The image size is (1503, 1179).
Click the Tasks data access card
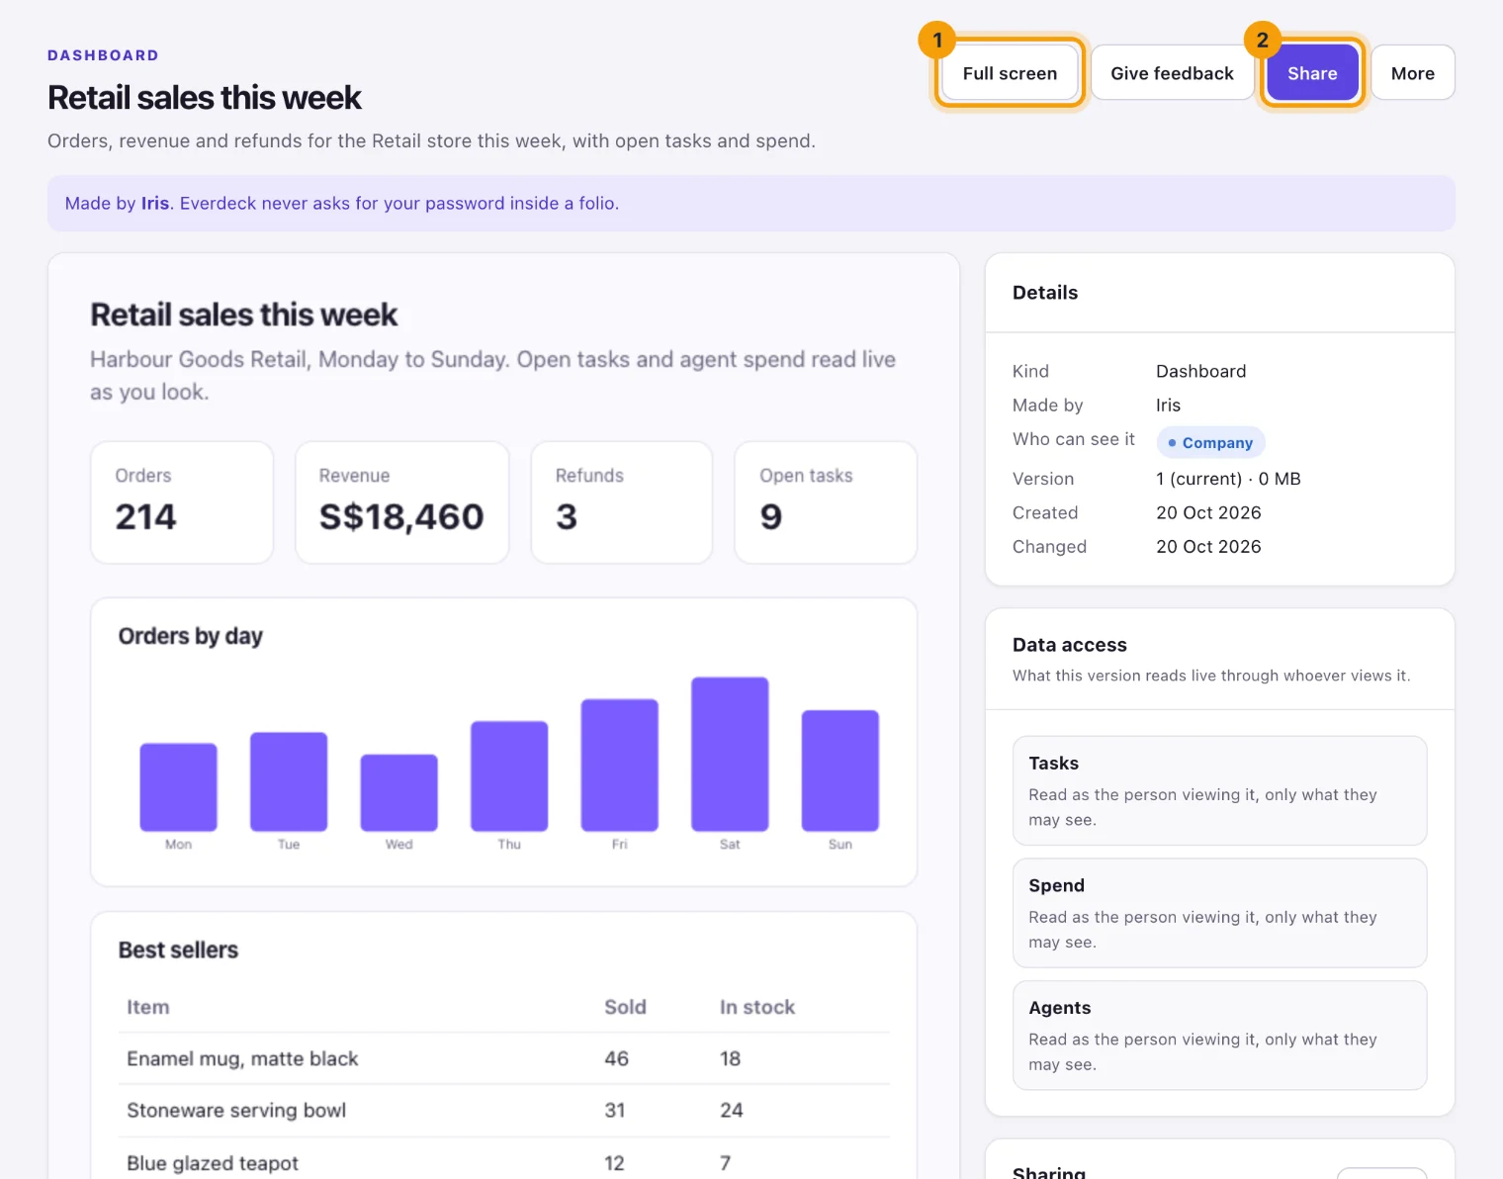coord(1219,790)
